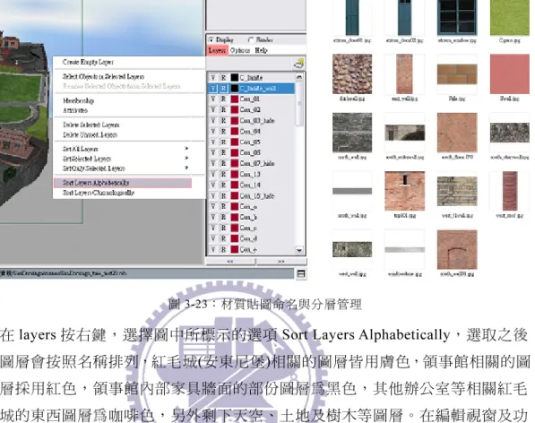Click the >> button below the layers list

tap(281, 262)
